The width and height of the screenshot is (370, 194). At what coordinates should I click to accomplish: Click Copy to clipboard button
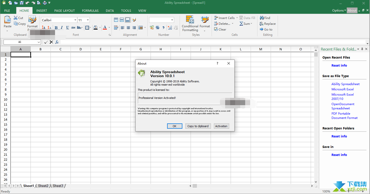coord(198,126)
